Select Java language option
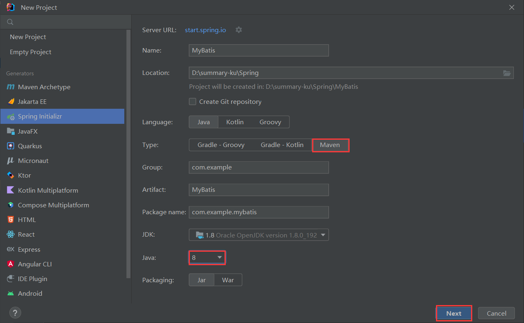Image resolution: width=524 pixels, height=323 pixels. coord(204,122)
